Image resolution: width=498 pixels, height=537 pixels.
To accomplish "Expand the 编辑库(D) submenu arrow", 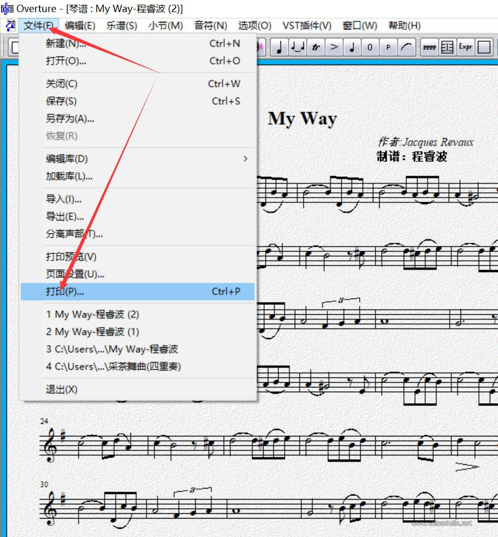I will (x=245, y=158).
